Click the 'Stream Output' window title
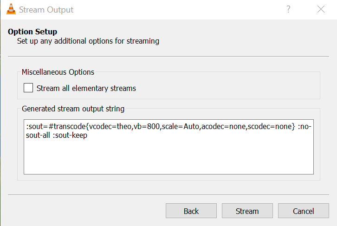Viewport: 337px width, 226px height. [47, 9]
